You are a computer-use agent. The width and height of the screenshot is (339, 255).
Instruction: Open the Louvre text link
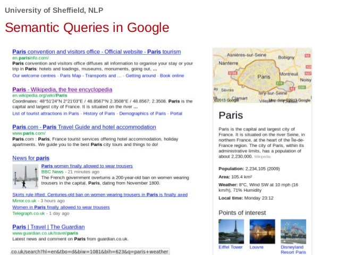point(257,247)
